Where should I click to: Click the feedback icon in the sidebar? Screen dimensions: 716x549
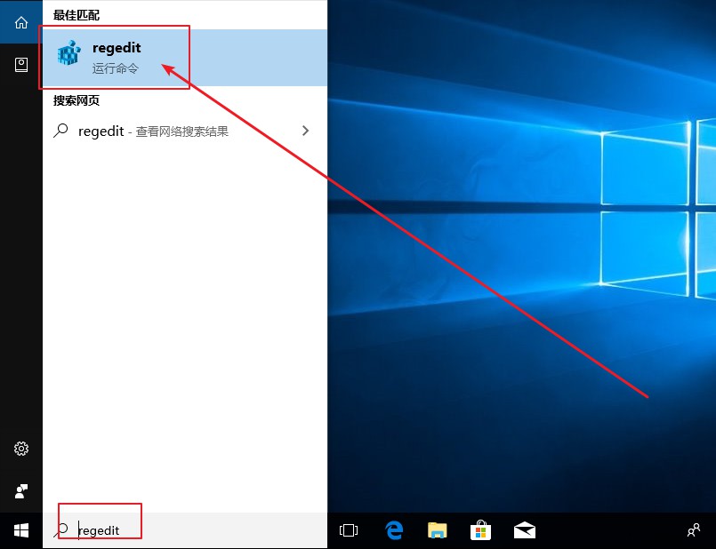[x=21, y=490]
